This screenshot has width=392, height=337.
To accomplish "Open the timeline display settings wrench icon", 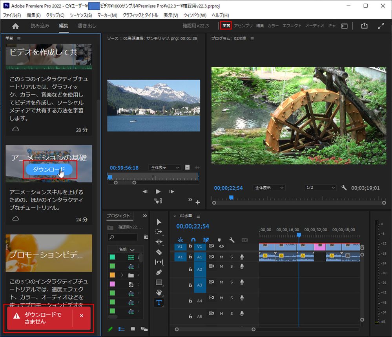I will tap(232, 240).
